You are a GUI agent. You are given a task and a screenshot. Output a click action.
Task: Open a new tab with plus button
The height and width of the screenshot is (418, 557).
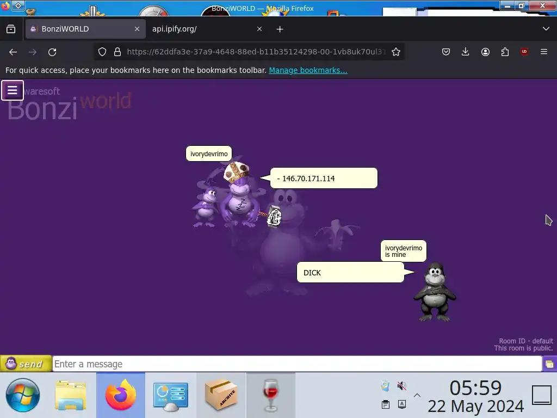pyautogui.click(x=280, y=29)
